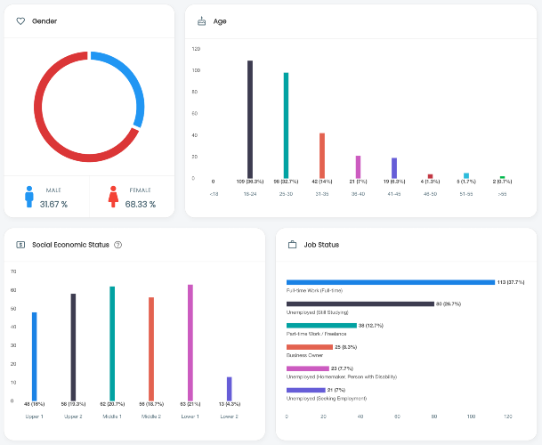542x445 pixels.
Task: Click the FEMALE label text
Action: 140,190
